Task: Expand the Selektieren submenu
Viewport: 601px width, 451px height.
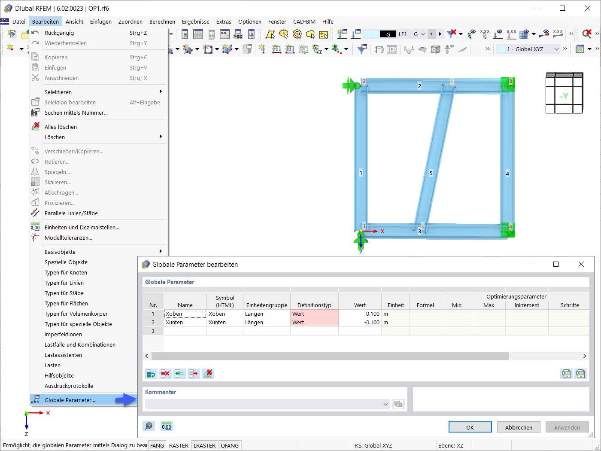Action: pos(98,92)
